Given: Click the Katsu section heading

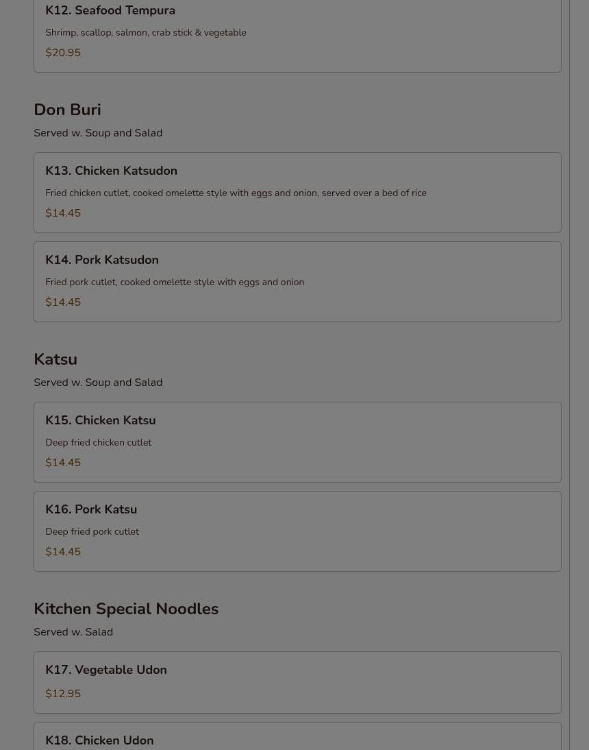Looking at the screenshot, I should (55, 359).
